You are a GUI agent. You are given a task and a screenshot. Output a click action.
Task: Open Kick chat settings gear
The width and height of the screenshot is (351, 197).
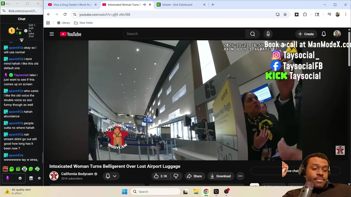pos(39,178)
